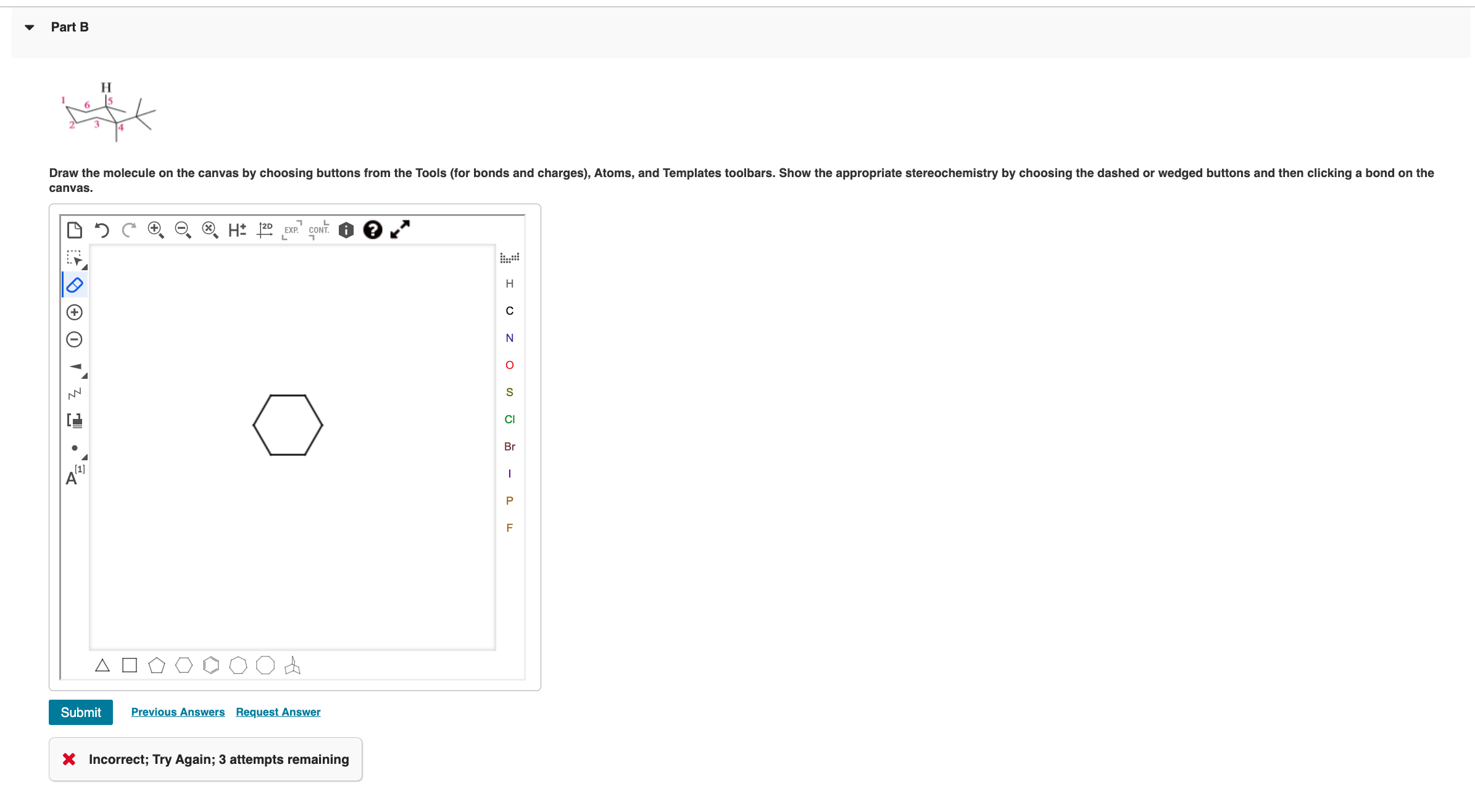The width and height of the screenshot is (1475, 791).
Task: Click the 2D clean-up structure icon
Action: point(265,230)
